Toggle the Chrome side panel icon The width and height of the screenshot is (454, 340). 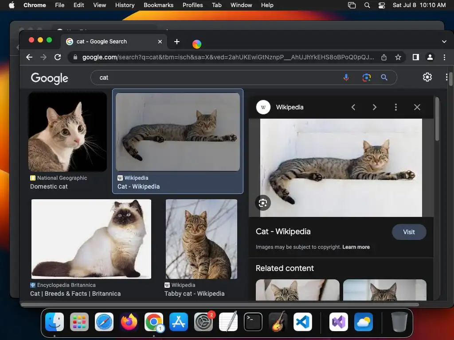pos(416,57)
